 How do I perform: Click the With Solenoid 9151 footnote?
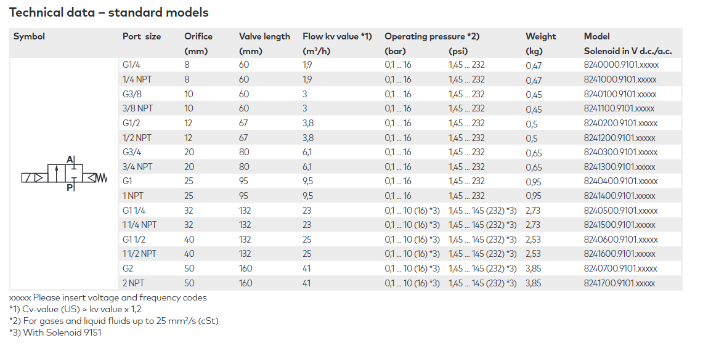coord(55,333)
